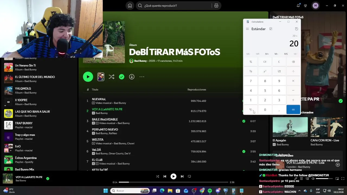Select track EL CLúB
The image size is (347, 195).
click(x=97, y=160)
